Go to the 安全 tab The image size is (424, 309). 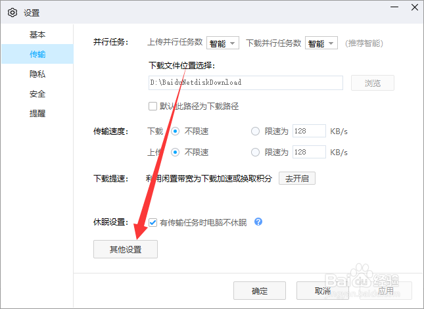click(37, 94)
